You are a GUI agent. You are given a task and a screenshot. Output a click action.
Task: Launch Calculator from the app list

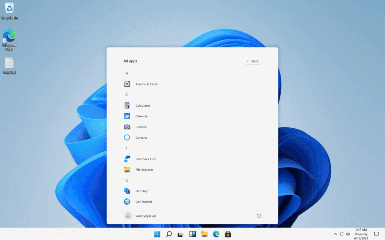click(x=143, y=105)
